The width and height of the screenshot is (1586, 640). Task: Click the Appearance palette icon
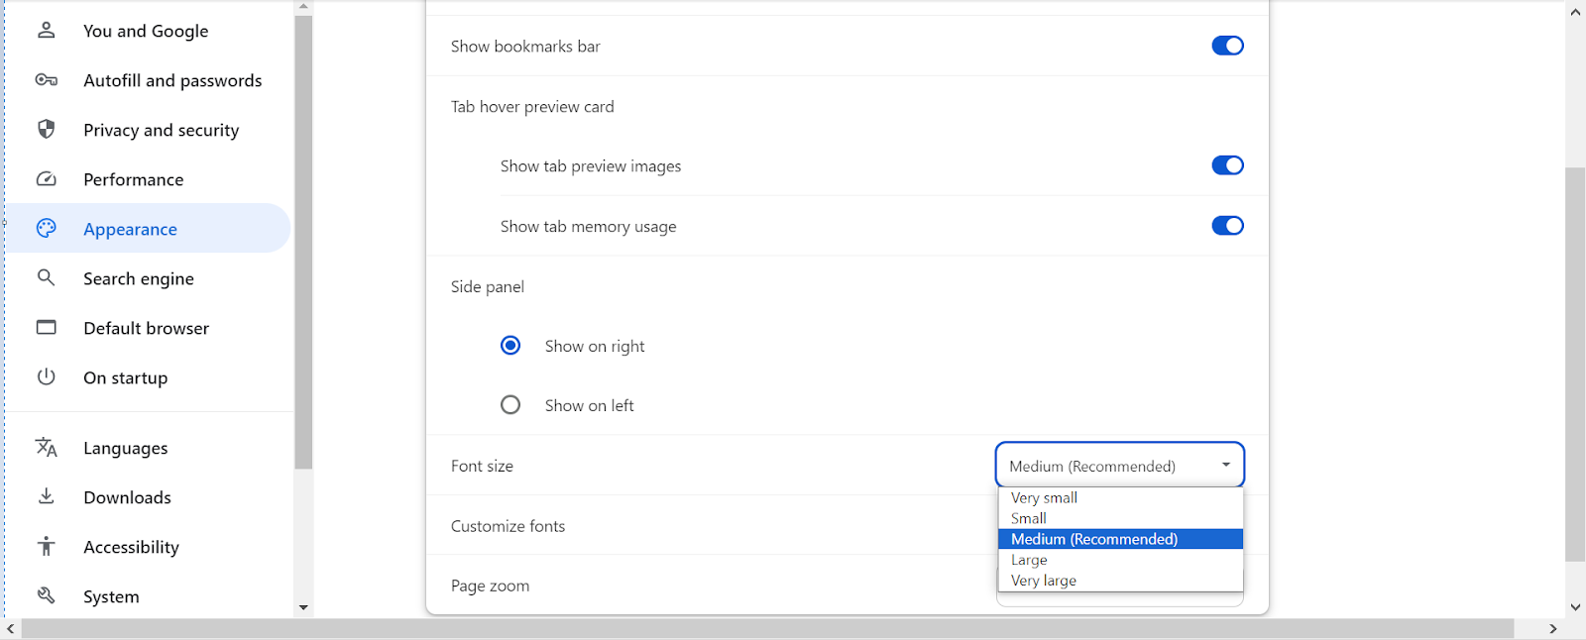pyautogui.click(x=46, y=229)
